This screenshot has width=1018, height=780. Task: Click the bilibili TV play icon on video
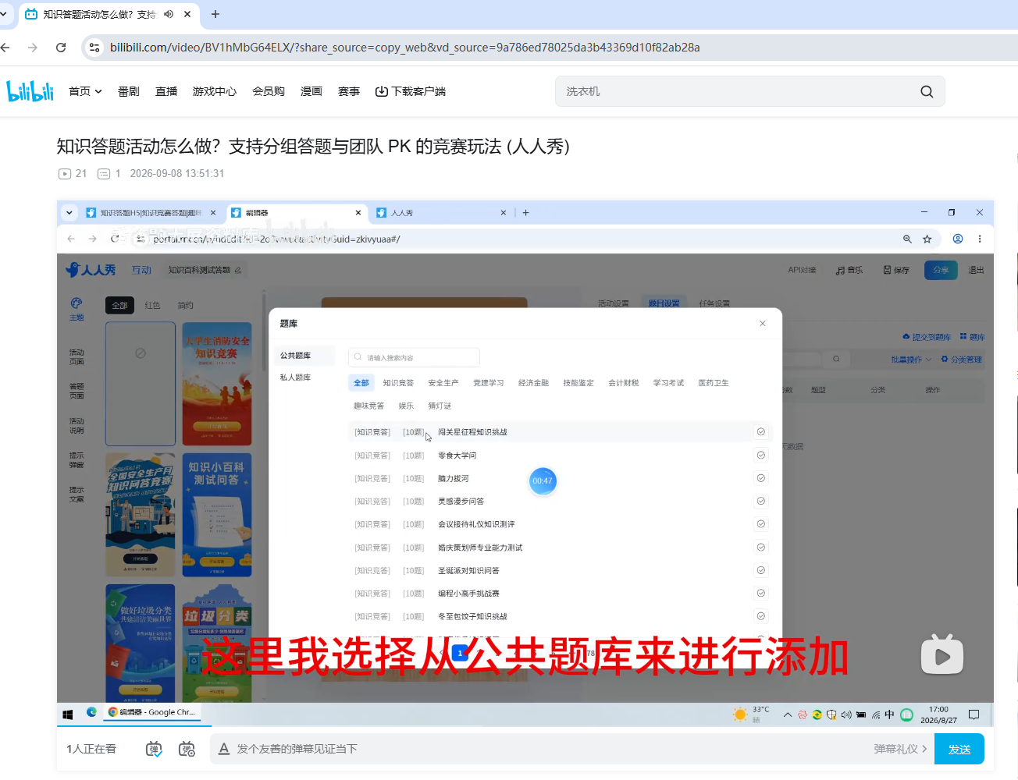[x=942, y=655]
